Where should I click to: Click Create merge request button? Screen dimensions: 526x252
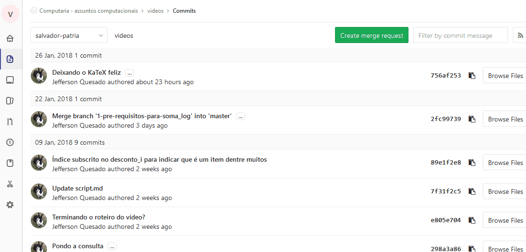point(372,35)
